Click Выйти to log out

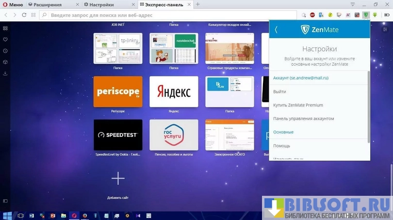tap(279, 91)
